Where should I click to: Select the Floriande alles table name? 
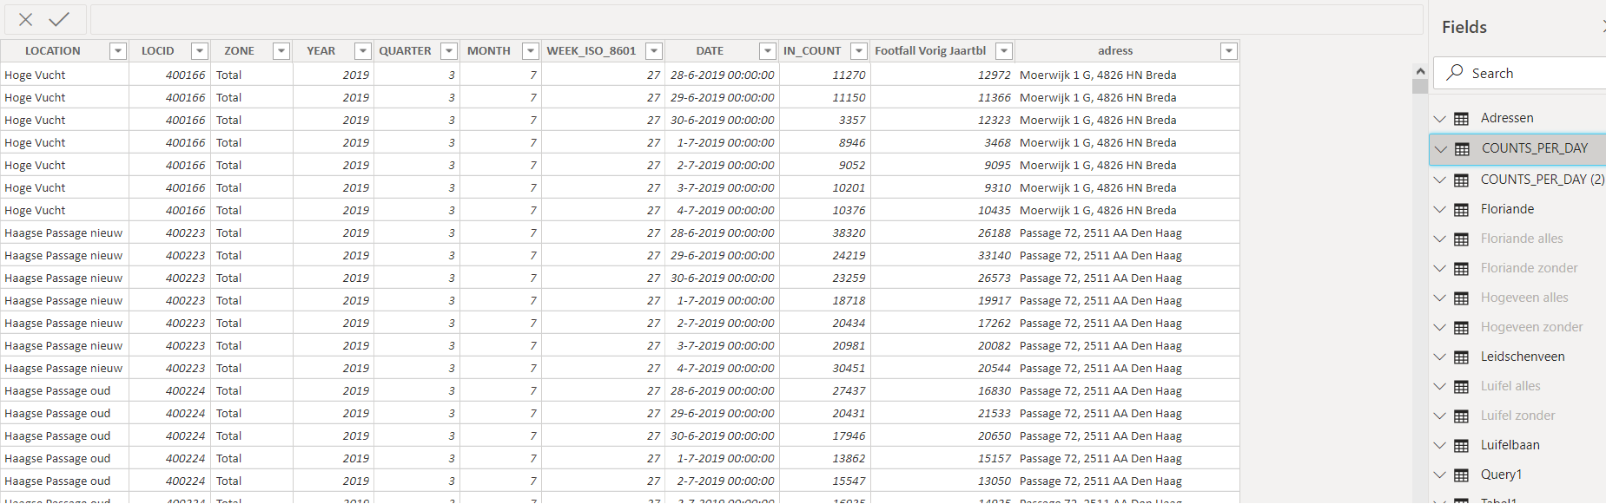pyautogui.click(x=1522, y=239)
